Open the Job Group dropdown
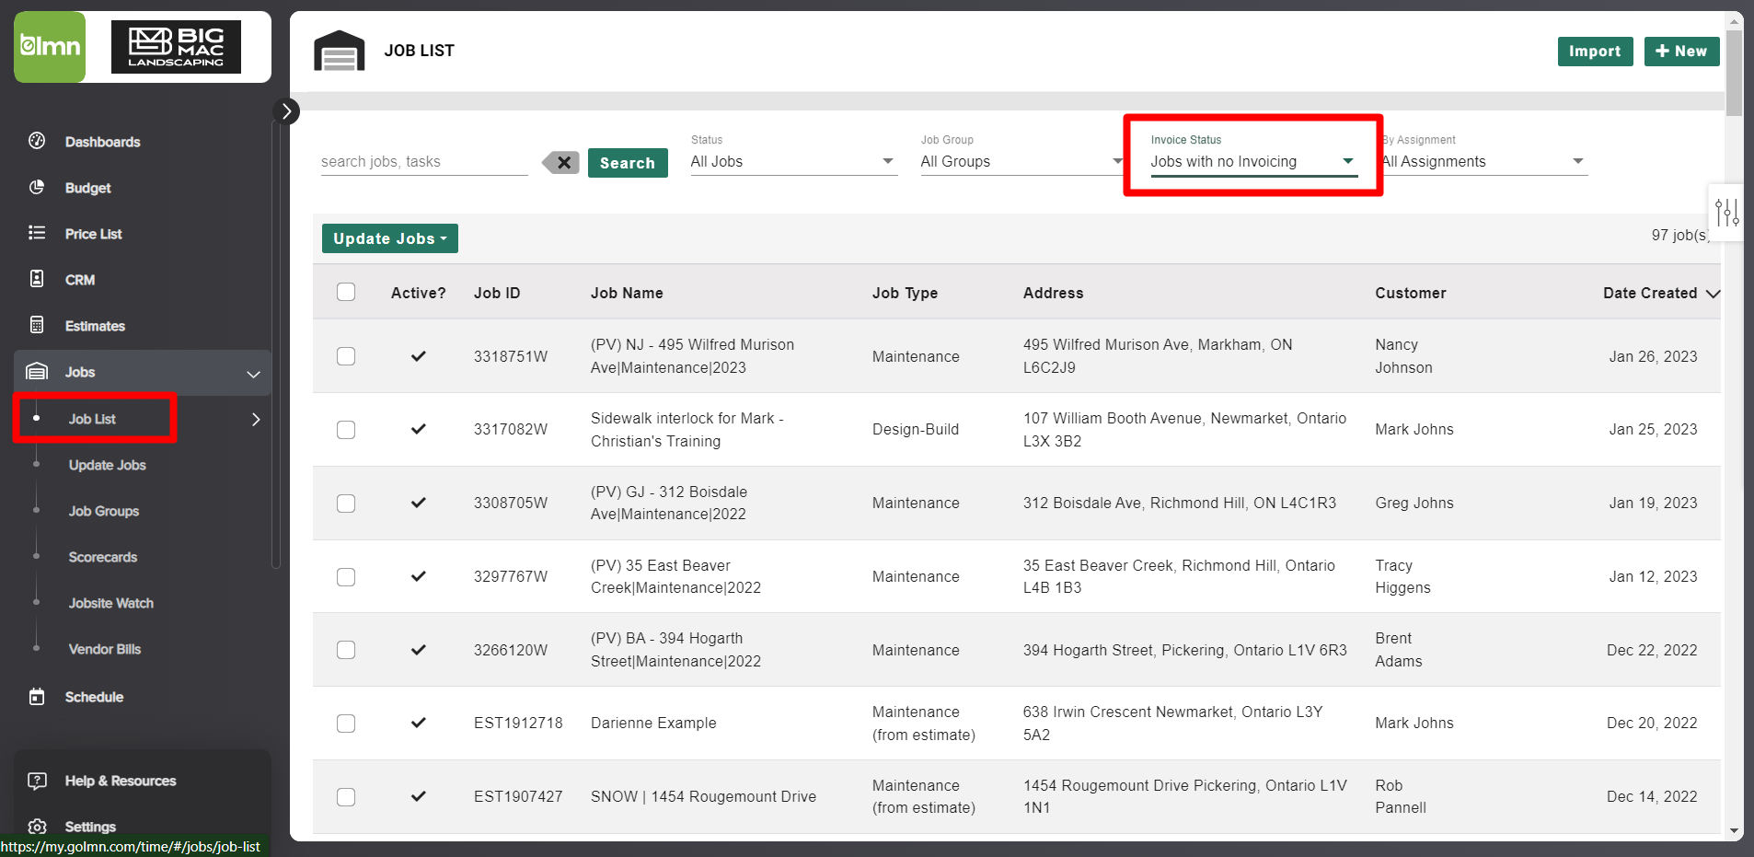 point(1022,162)
